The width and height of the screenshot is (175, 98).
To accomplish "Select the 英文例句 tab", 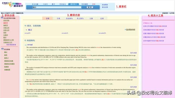I will (80, 19).
